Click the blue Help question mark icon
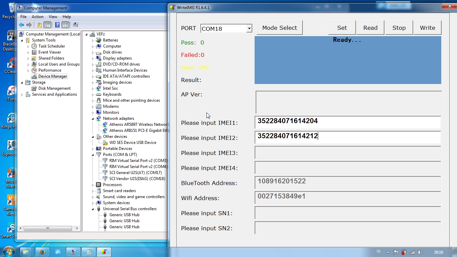Screen dimensions: 457x257 57,25
